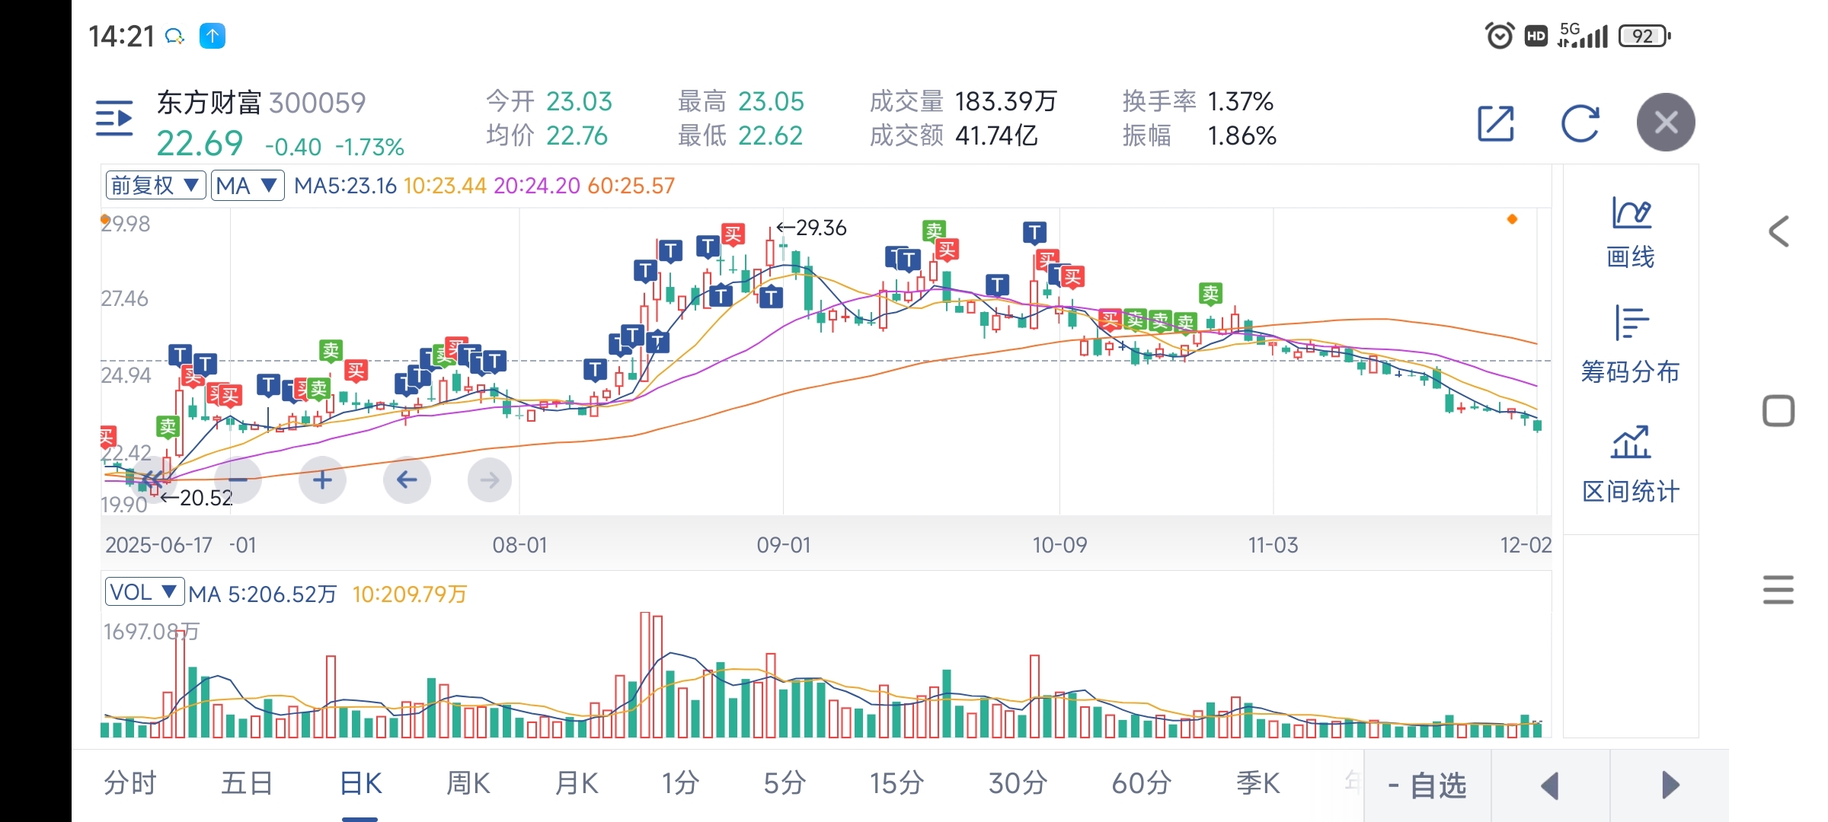Open the stock list menu icon
Screen dimensions: 1828x822
click(114, 119)
